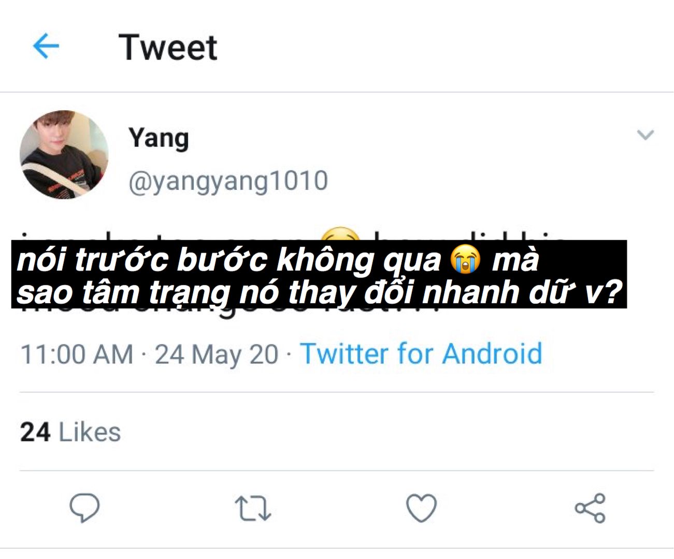View the list of 24 Likes
The height and width of the screenshot is (559, 674).
(70, 432)
